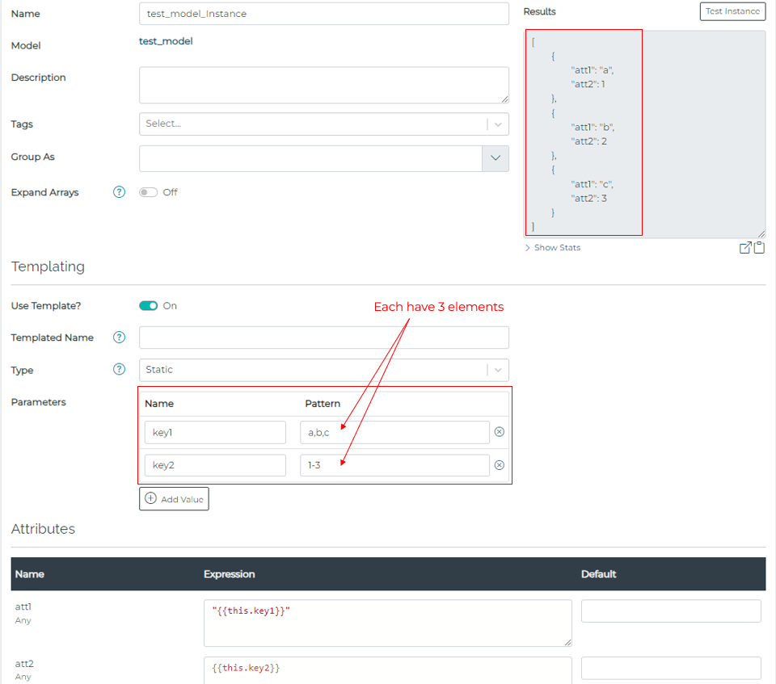Open results in a new window

[745, 248]
